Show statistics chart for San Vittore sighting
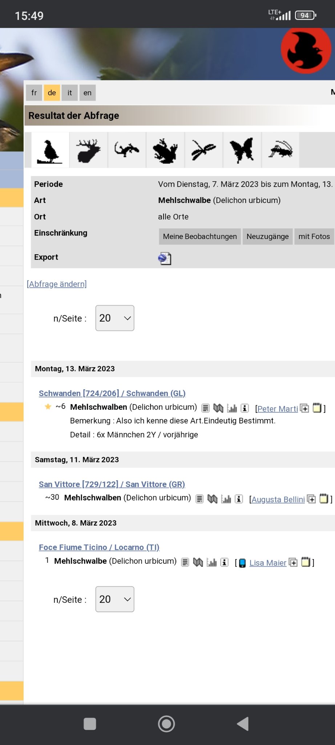 point(226,499)
